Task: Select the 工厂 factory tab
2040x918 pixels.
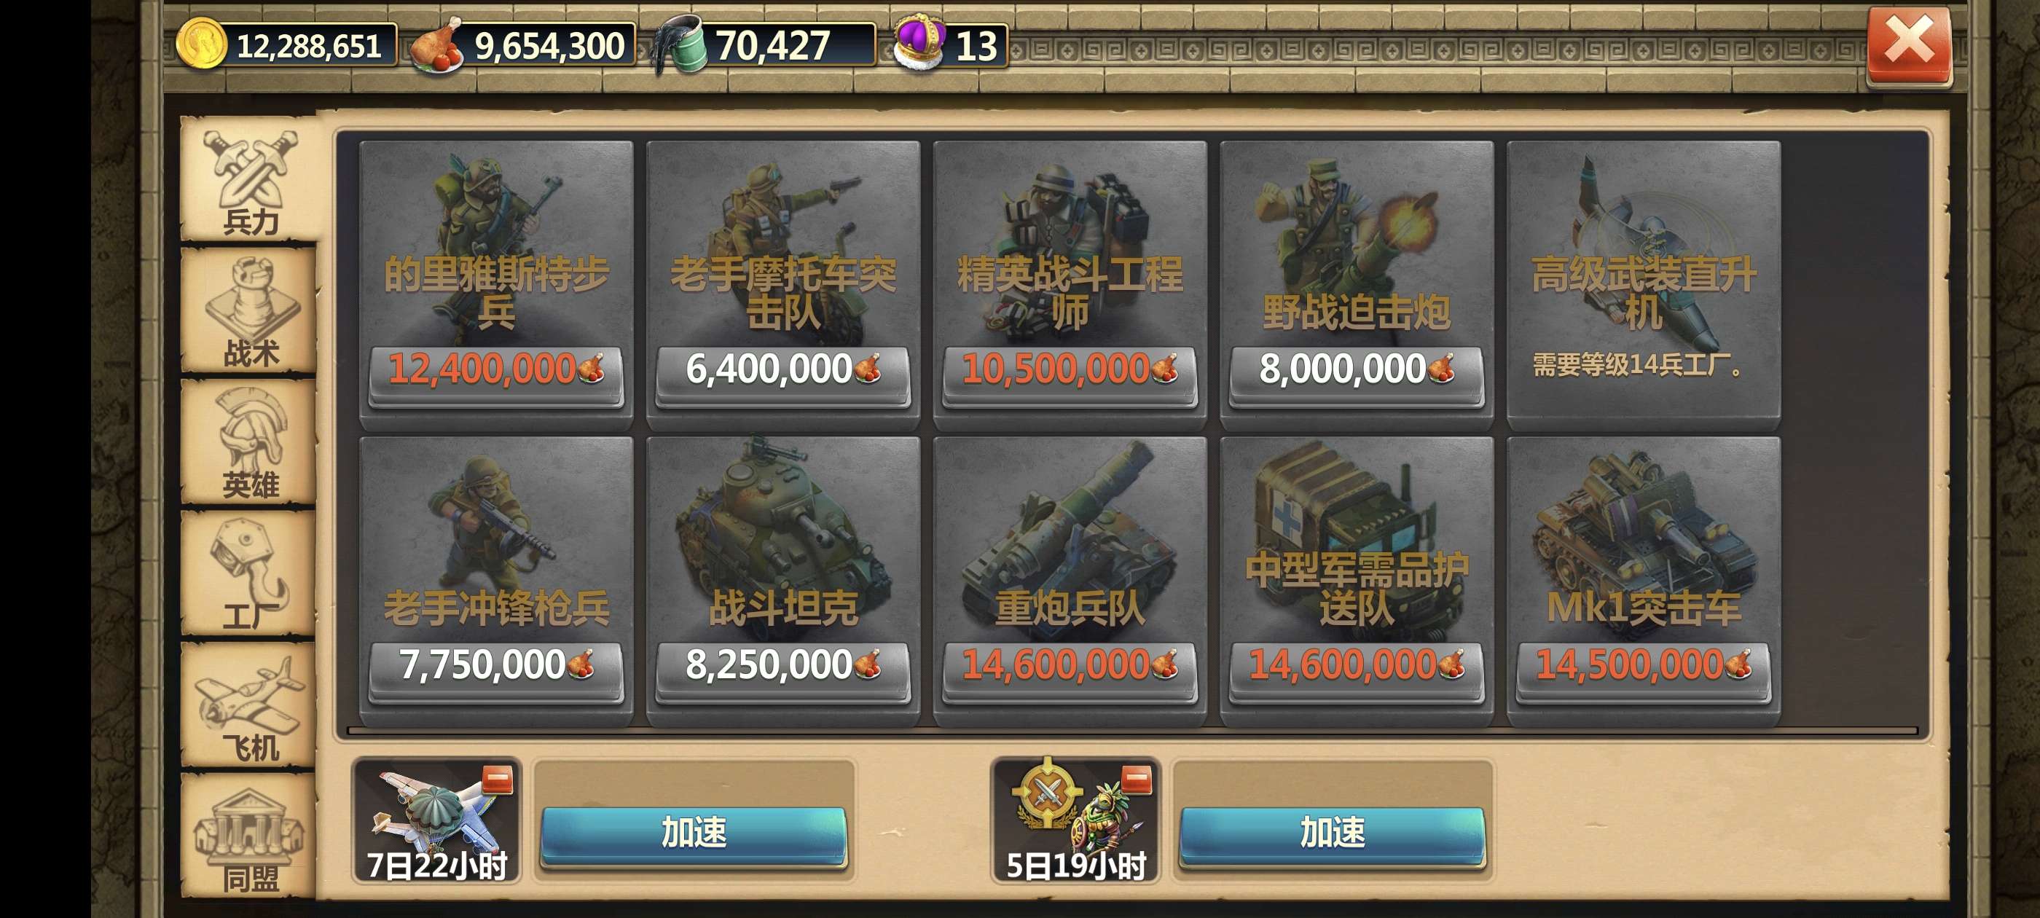Action: coord(249,573)
